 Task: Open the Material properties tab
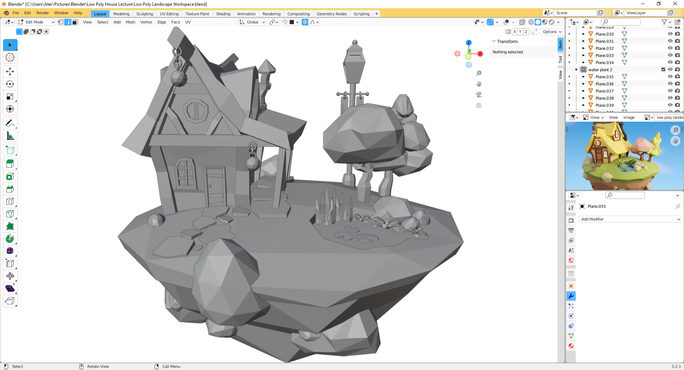coord(571,346)
